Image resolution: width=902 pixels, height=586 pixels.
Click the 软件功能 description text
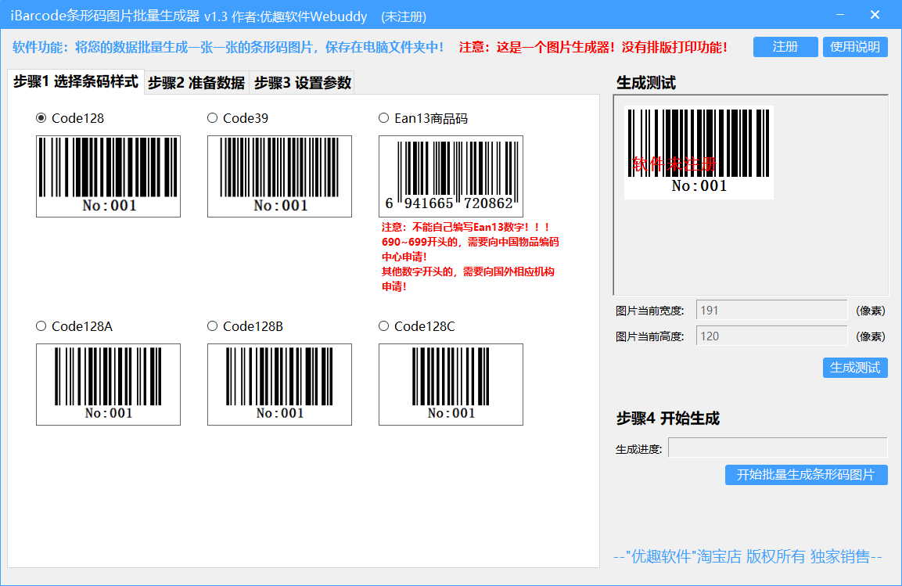[228, 47]
